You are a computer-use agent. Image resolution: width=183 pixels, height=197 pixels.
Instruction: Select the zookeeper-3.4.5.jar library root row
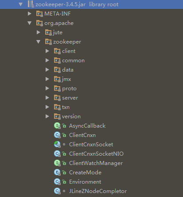pyautogui.click(x=91, y=4)
